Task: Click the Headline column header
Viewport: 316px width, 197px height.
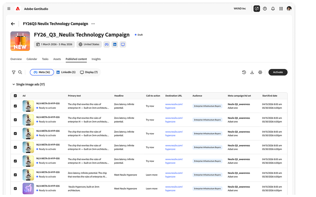Action: coord(119,96)
